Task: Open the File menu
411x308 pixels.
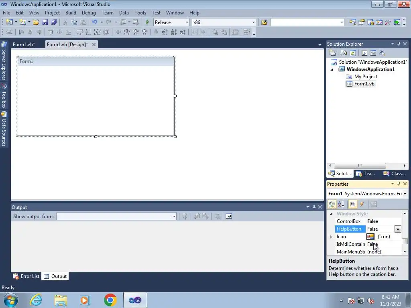Action: (x=6, y=12)
